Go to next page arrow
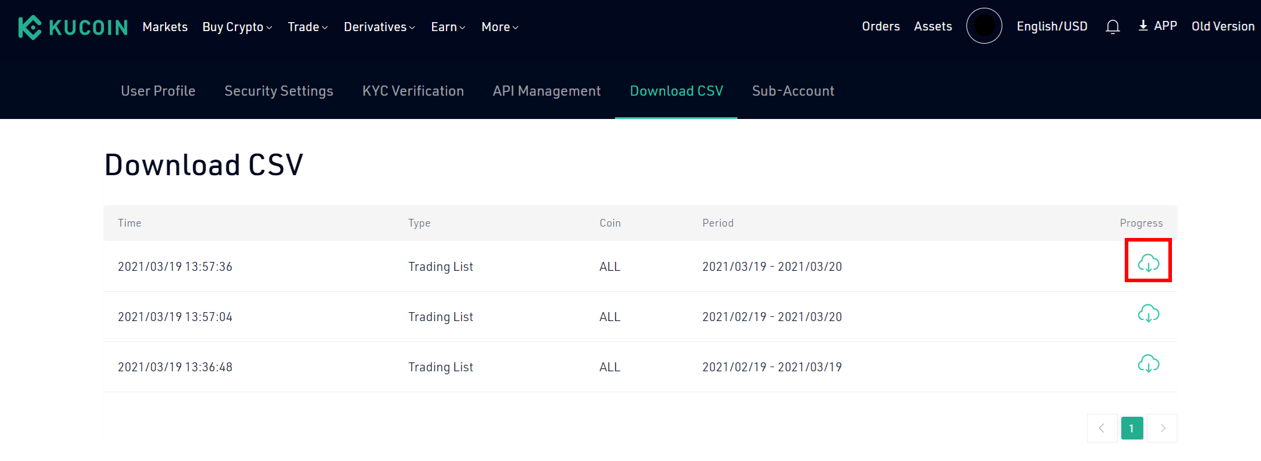Viewport: 1261px width, 461px height. pos(1162,428)
